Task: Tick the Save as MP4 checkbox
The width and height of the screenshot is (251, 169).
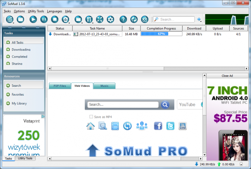Action: [x=91, y=117]
